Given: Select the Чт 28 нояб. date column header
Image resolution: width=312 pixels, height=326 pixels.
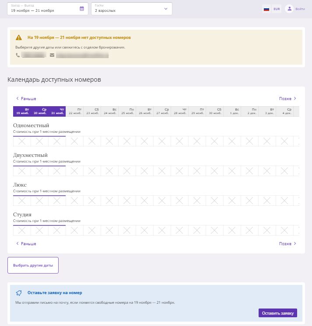Looking at the screenshot, I should (179, 111).
